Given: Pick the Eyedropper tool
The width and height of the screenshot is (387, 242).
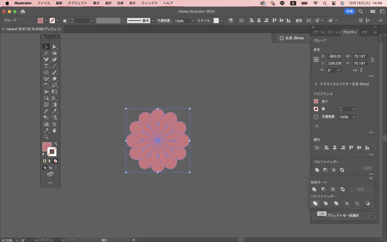Looking at the screenshot, I should (x=54, y=111).
